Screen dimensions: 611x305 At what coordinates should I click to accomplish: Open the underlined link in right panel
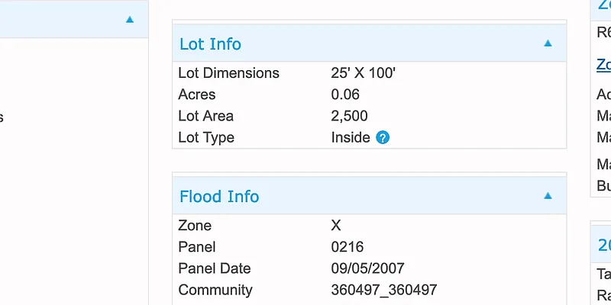click(x=603, y=65)
